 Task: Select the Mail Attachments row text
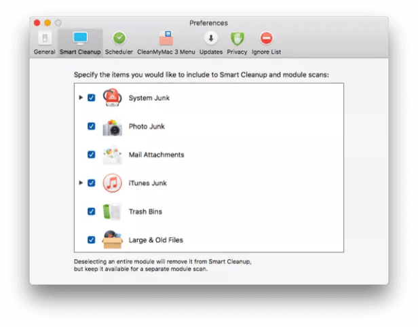157,155
